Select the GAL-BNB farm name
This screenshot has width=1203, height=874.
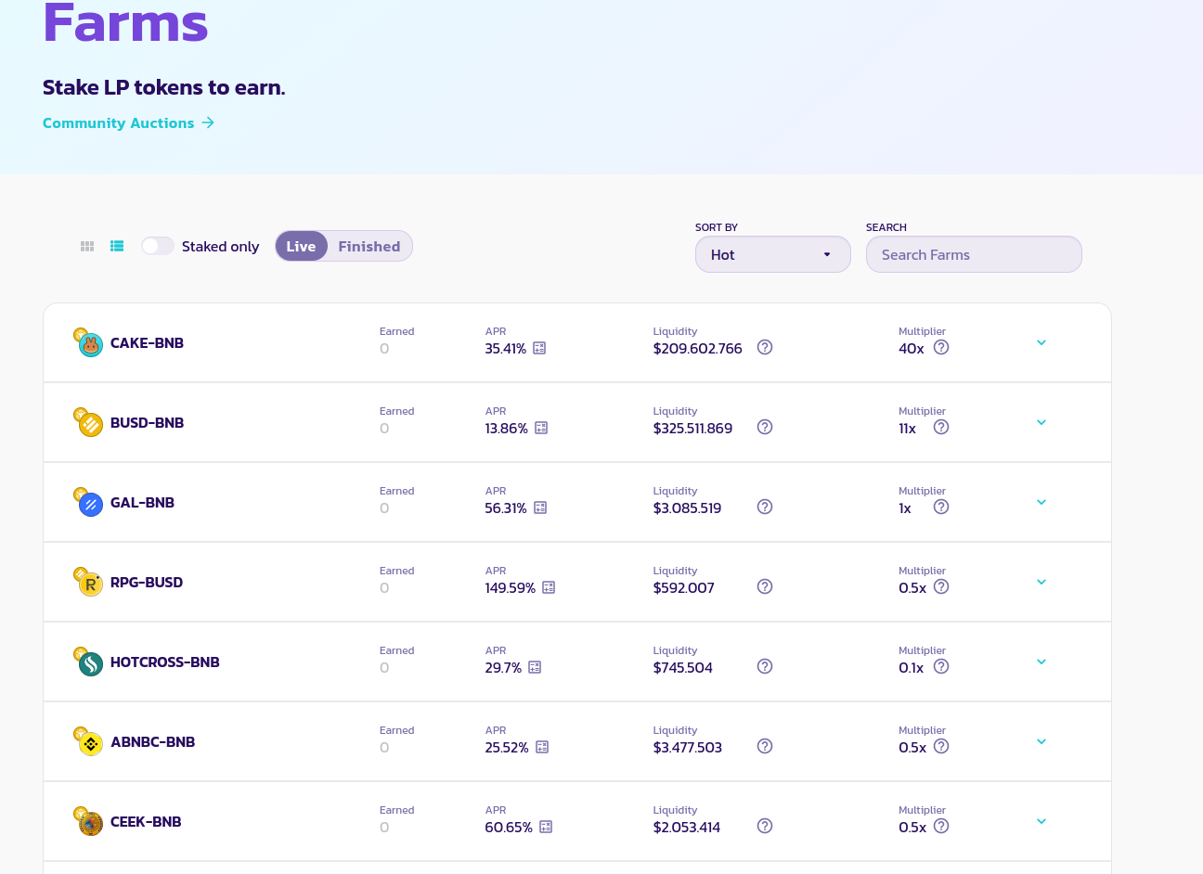pos(142,503)
